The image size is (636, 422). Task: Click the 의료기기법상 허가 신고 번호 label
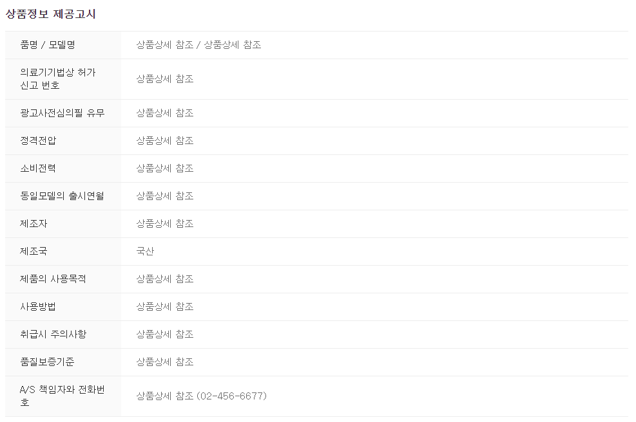click(x=58, y=79)
